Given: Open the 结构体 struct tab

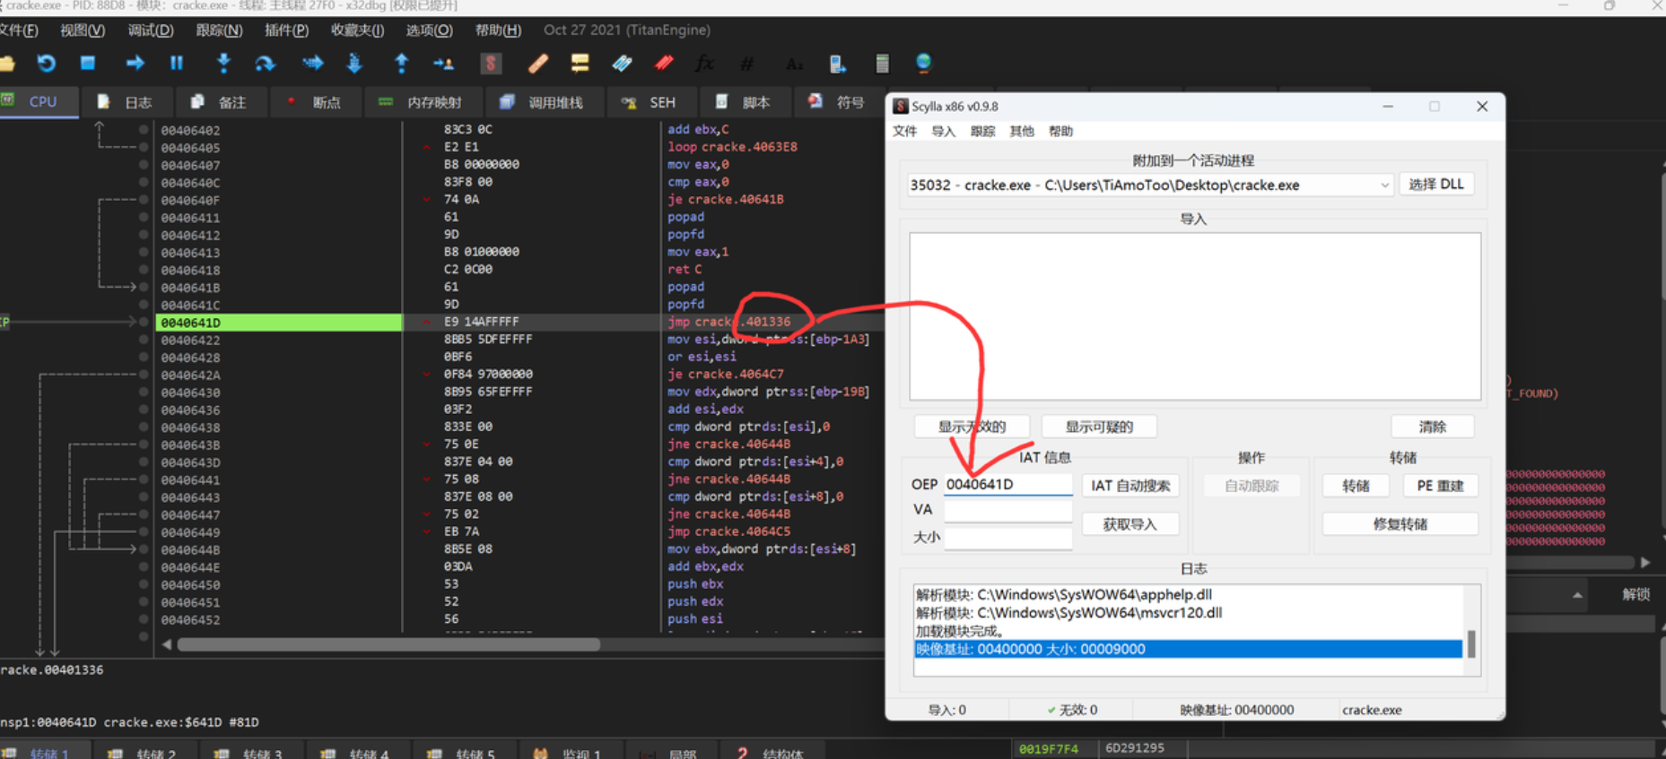Looking at the screenshot, I should pos(772,753).
